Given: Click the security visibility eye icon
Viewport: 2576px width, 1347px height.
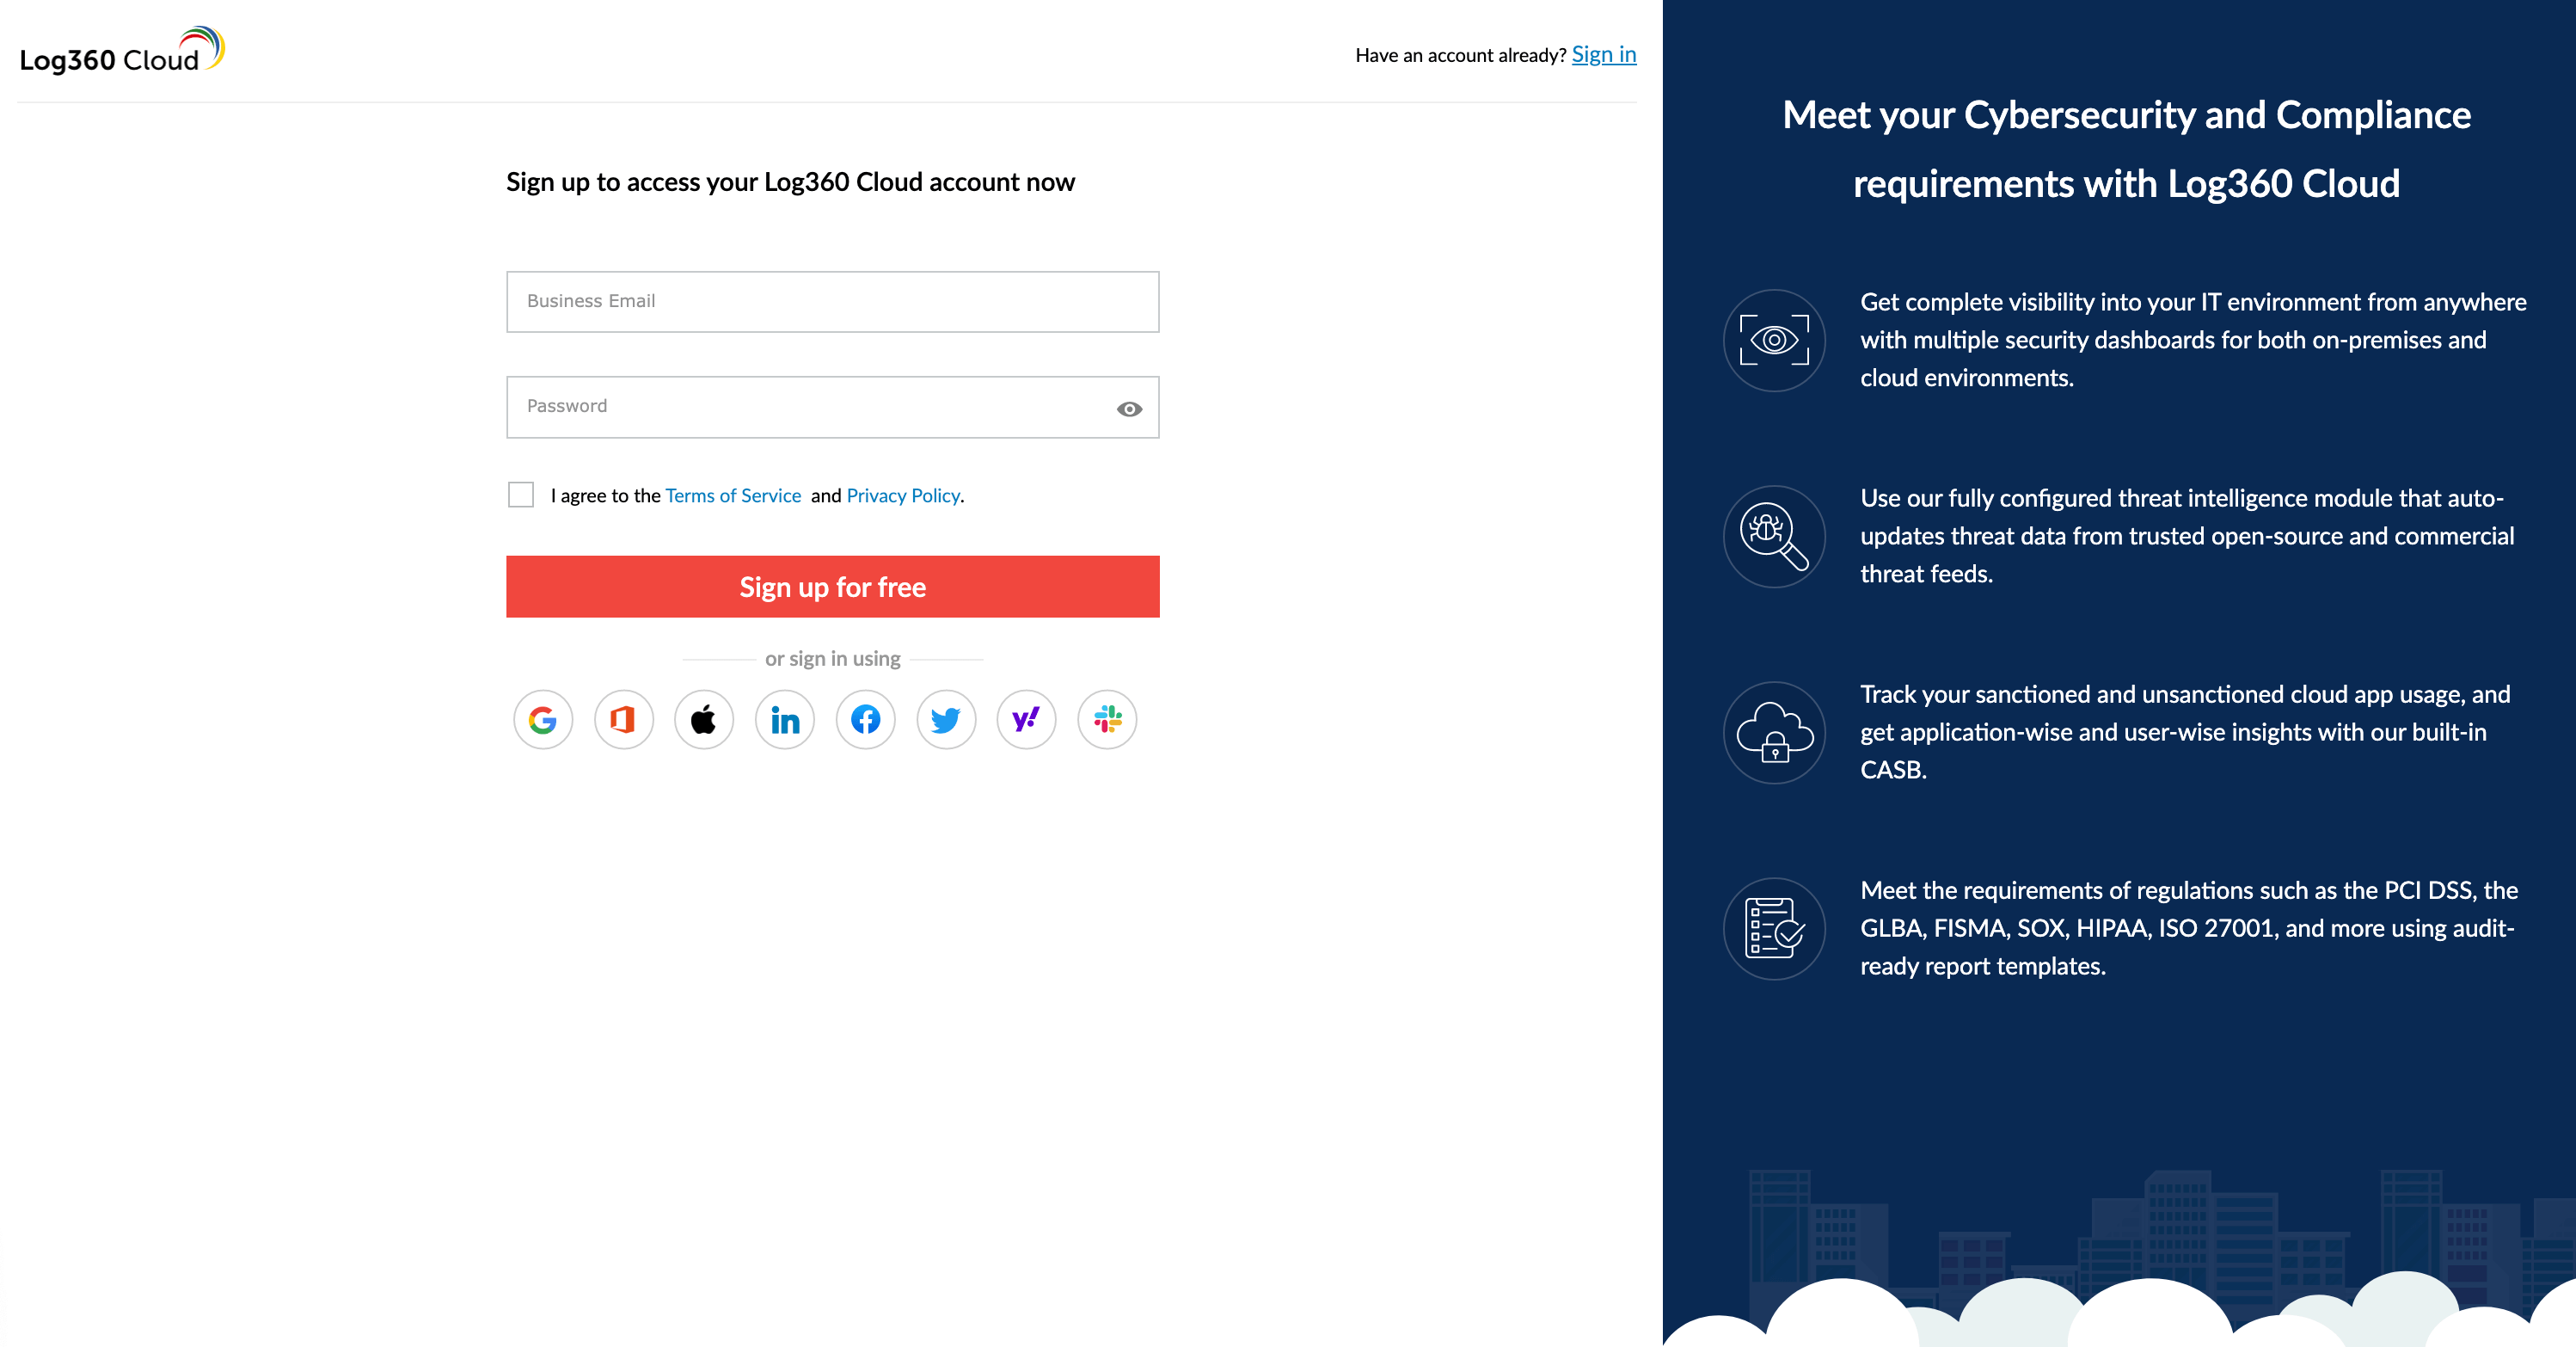Looking at the screenshot, I should (x=1773, y=341).
